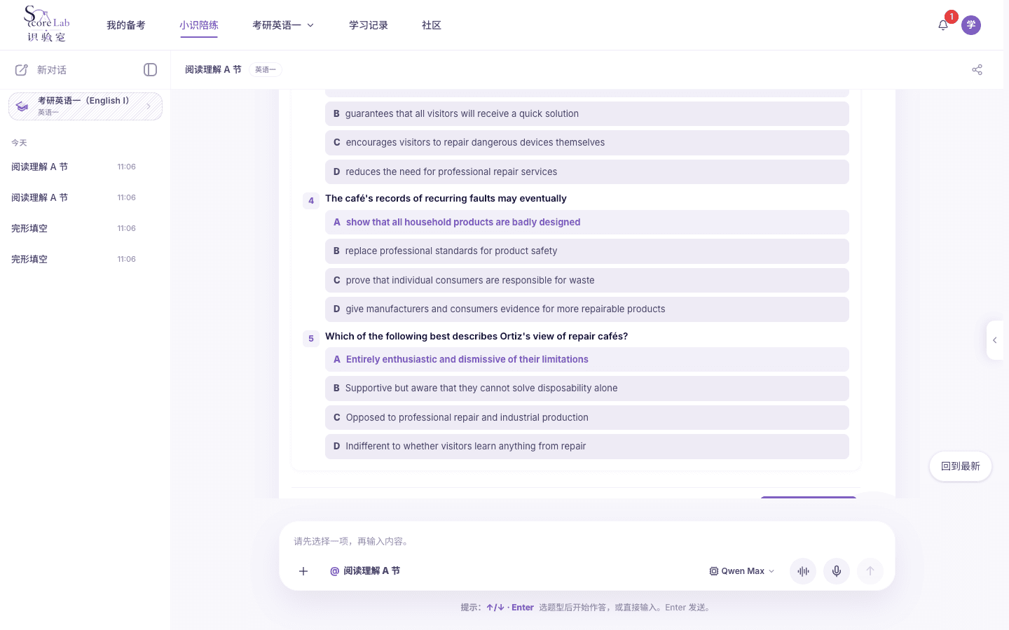Collapse the sidebar panel icon

pyautogui.click(x=150, y=70)
